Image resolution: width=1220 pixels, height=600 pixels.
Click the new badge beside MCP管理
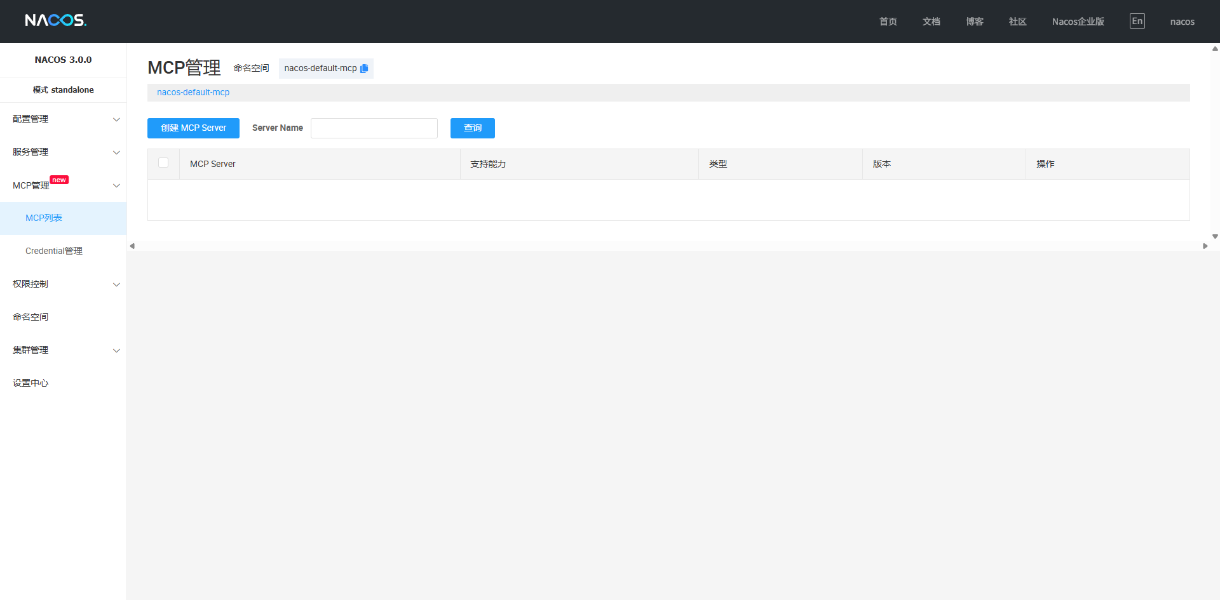(59, 180)
